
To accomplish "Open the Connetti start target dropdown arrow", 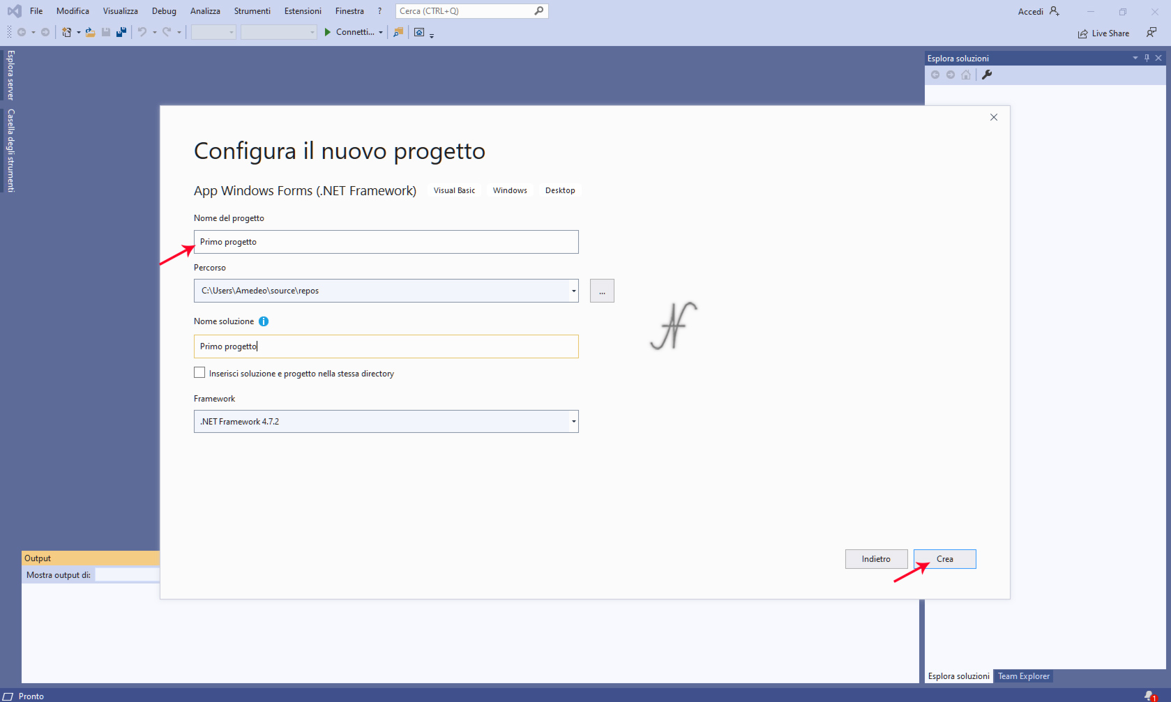I will (381, 32).
